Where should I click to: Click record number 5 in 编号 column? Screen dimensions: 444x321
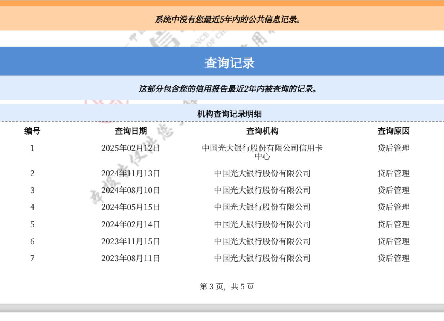tap(32, 225)
